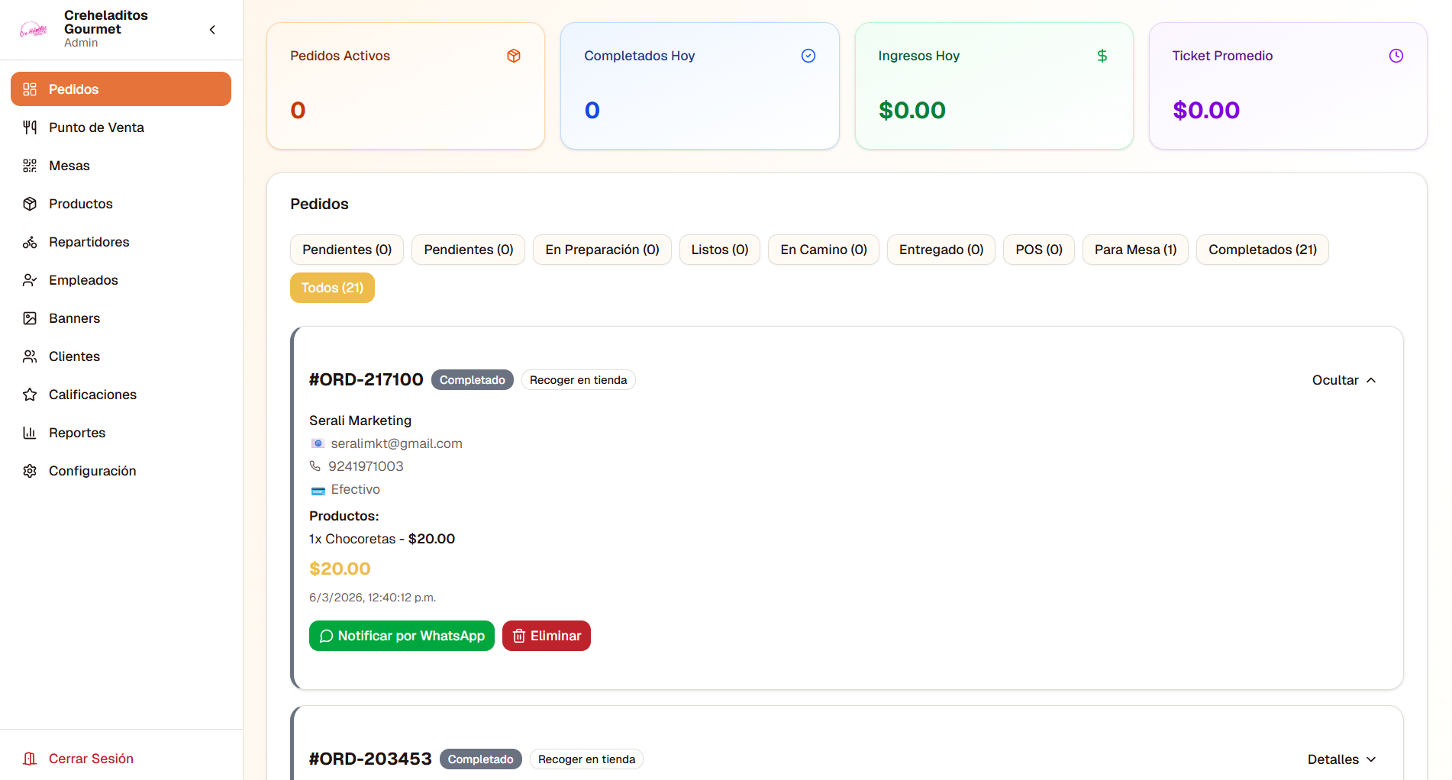Collapse order #ORD-217100 with Ocultar
The width and height of the screenshot is (1452, 780).
pos(1344,380)
